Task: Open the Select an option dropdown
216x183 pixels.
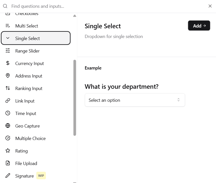Action: (x=135, y=100)
